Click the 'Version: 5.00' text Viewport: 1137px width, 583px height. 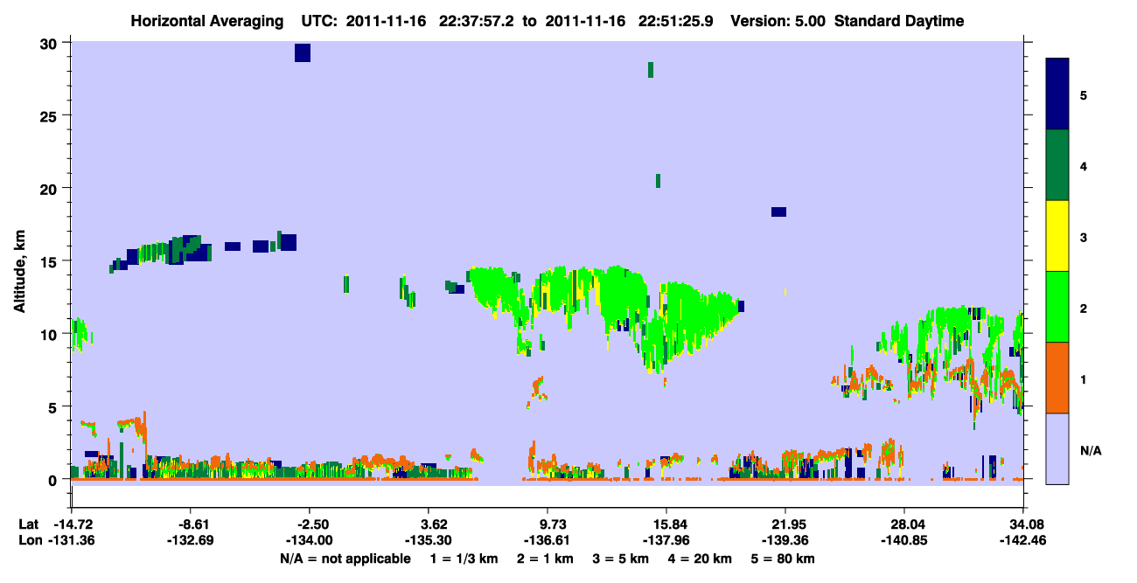(x=778, y=21)
